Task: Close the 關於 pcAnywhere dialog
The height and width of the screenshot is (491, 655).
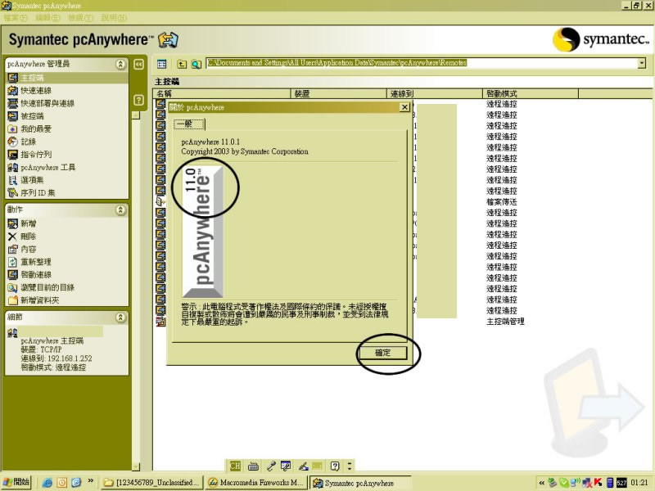Action: tap(404, 107)
